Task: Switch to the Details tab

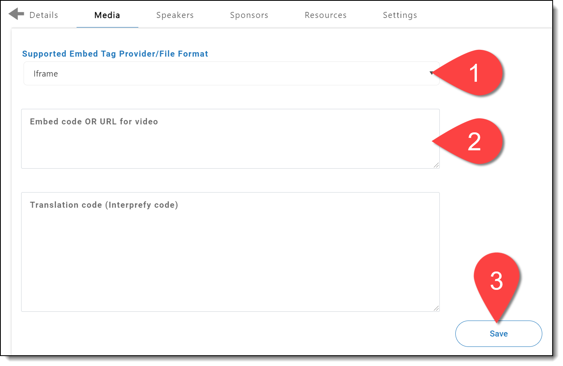Action: (44, 15)
